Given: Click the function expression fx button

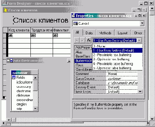Looking at the screenshot, I should pyautogui.click(x=89, y=40).
